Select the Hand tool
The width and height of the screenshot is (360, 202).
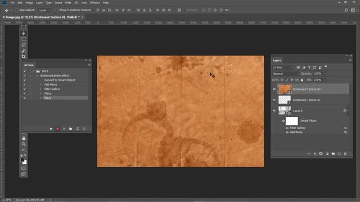coord(24,139)
